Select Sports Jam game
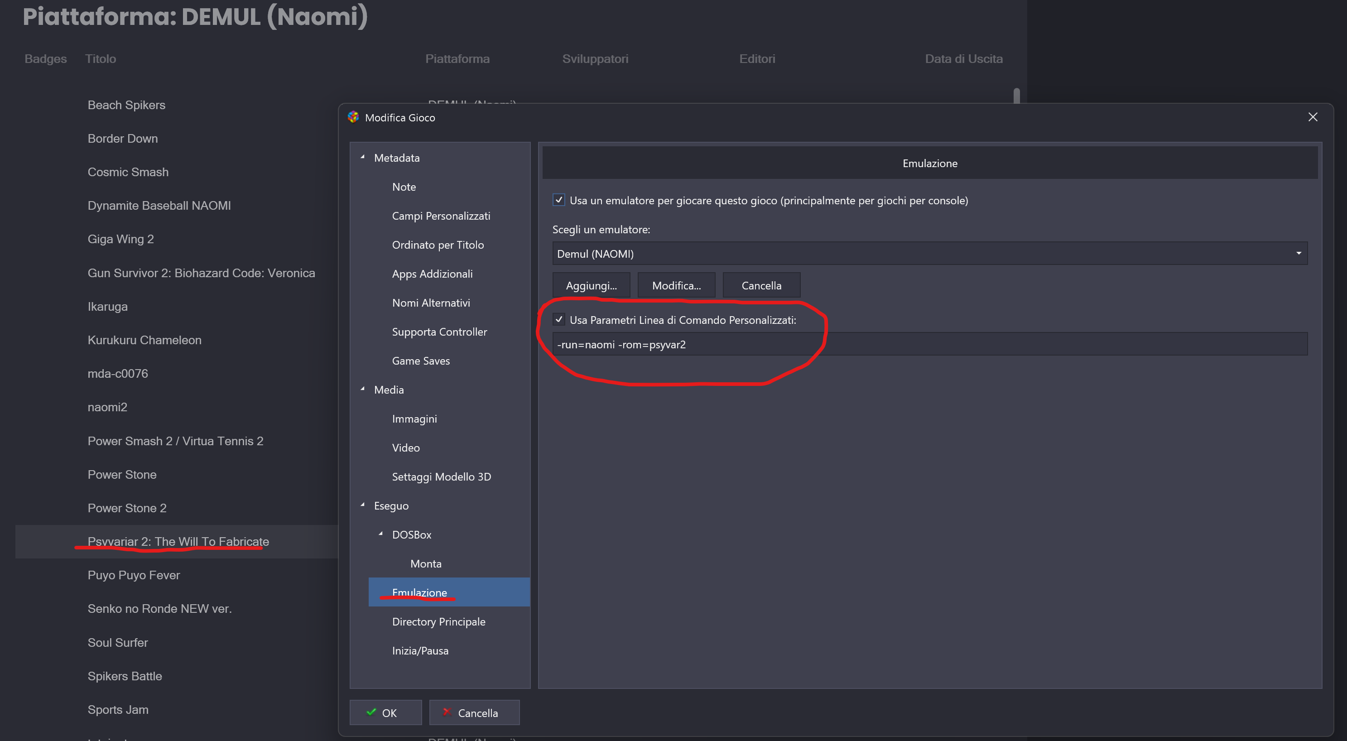 (118, 709)
